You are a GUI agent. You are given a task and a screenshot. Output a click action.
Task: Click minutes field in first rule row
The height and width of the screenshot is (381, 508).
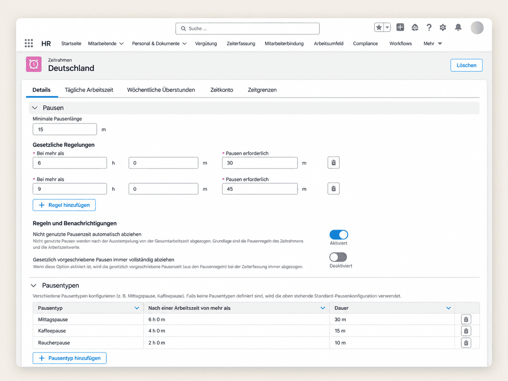click(163, 163)
